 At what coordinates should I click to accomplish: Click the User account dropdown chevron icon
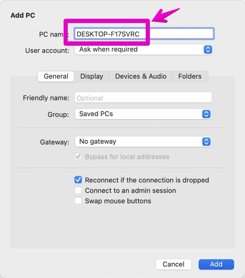(207, 49)
